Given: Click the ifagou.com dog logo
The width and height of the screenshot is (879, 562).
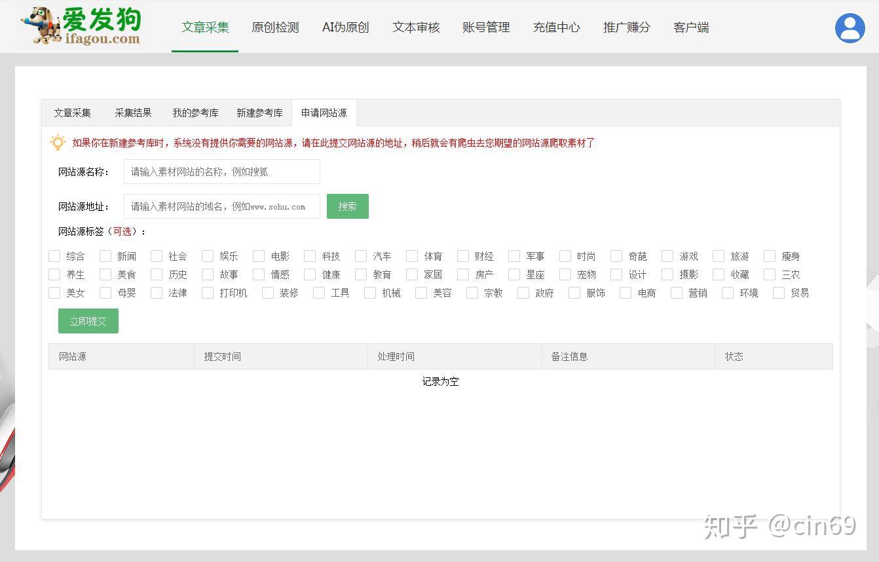Looking at the screenshot, I should (x=82, y=26).
